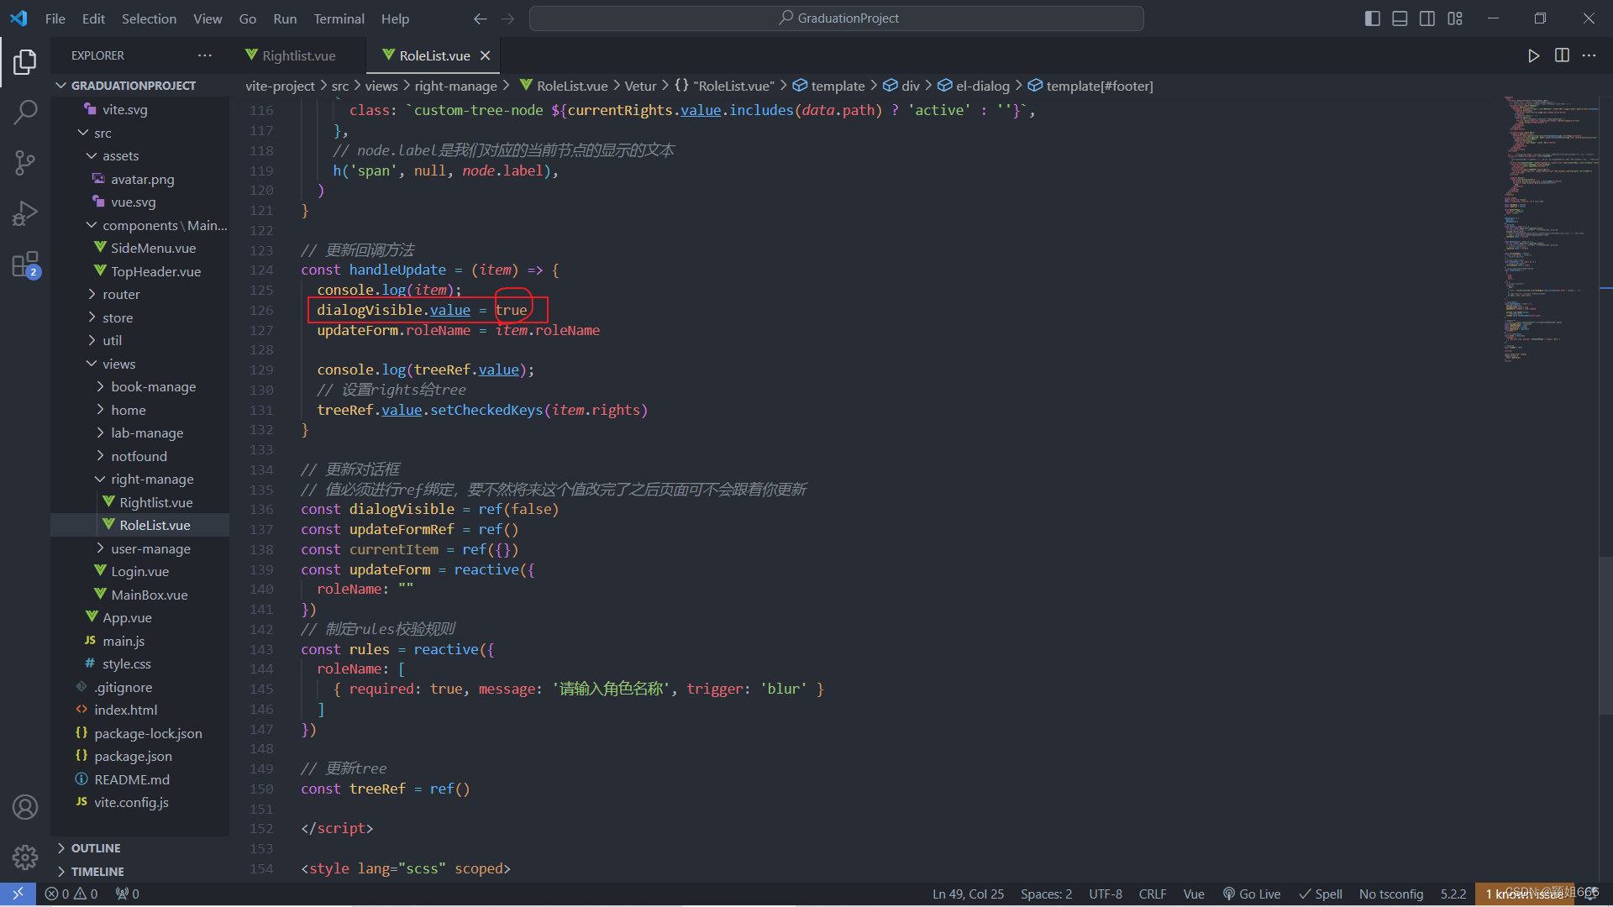The width and height of the screenshot is (1613, 907).
Task: Open the Extensions view
Action: [25, 265]
